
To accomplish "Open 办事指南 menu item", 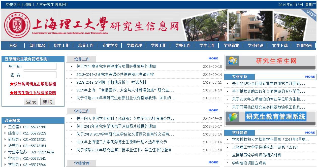I will click(x=304, y=46).
